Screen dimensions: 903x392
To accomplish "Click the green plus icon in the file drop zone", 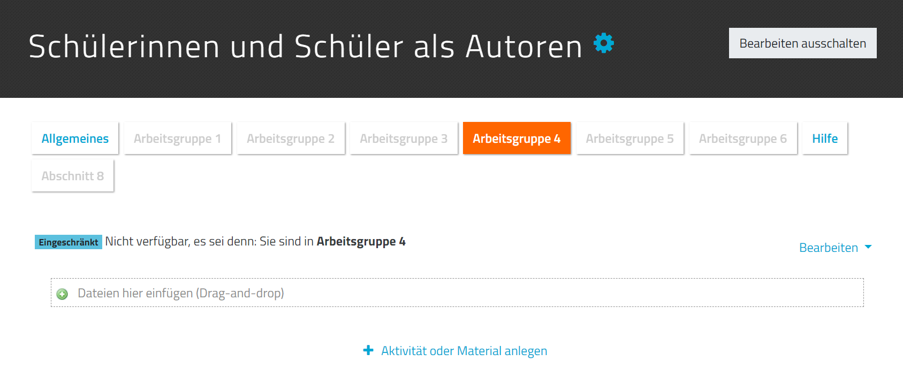I will [x=62, y=294].
